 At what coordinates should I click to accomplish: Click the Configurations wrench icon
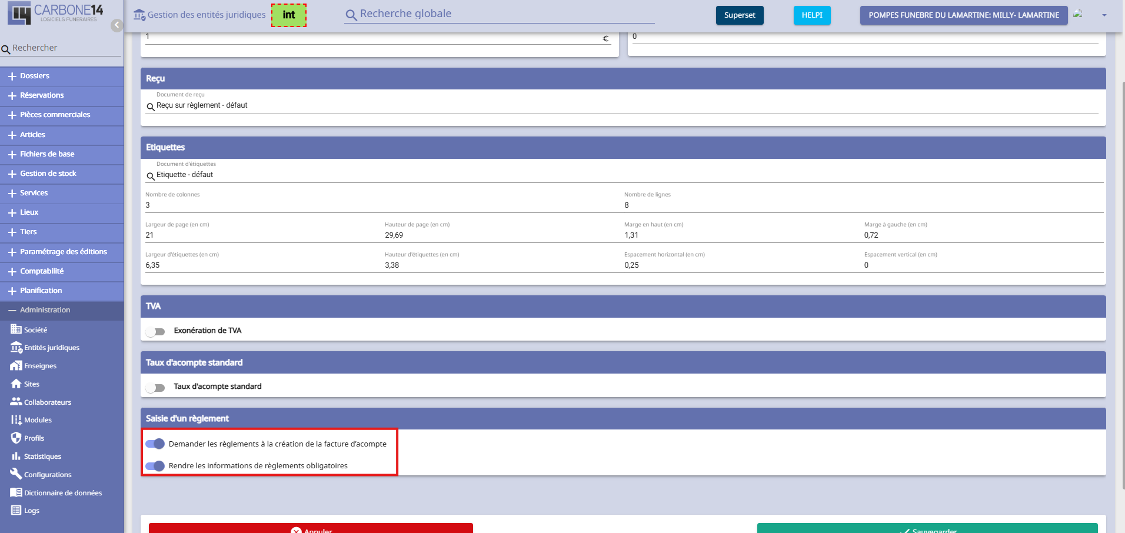[16, 474]
